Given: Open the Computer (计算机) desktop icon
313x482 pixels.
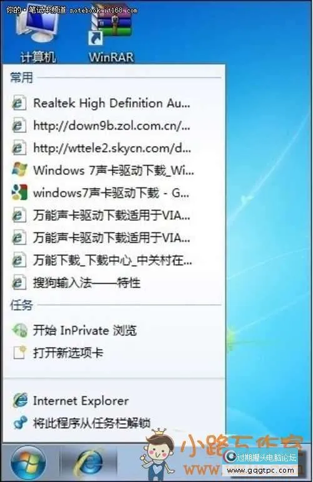Looking at the screenshot, I should [38, 34].
